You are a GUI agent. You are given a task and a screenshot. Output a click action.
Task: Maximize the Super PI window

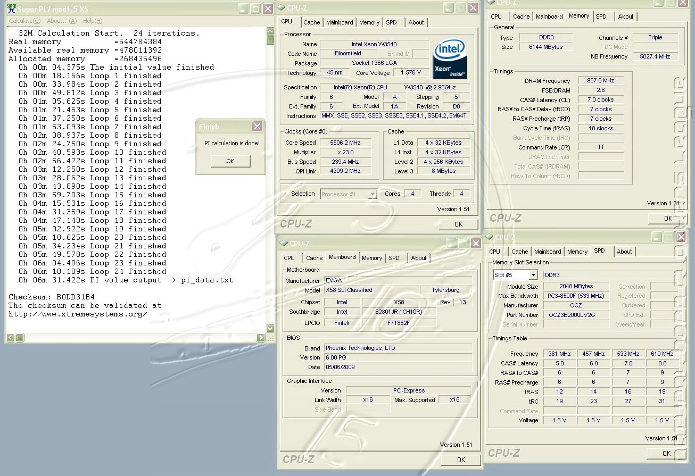[x=255, y=9]
